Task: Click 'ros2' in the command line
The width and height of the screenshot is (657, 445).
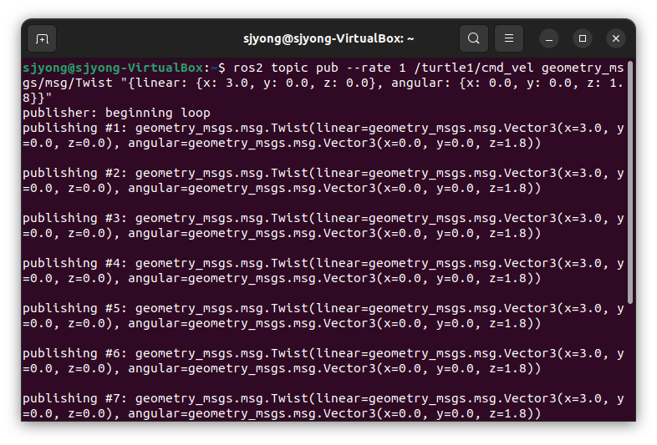Action: coord(248,68)
